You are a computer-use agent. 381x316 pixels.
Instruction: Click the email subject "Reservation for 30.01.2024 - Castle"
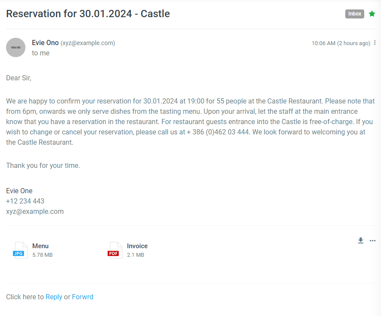[x=88, y=14]
